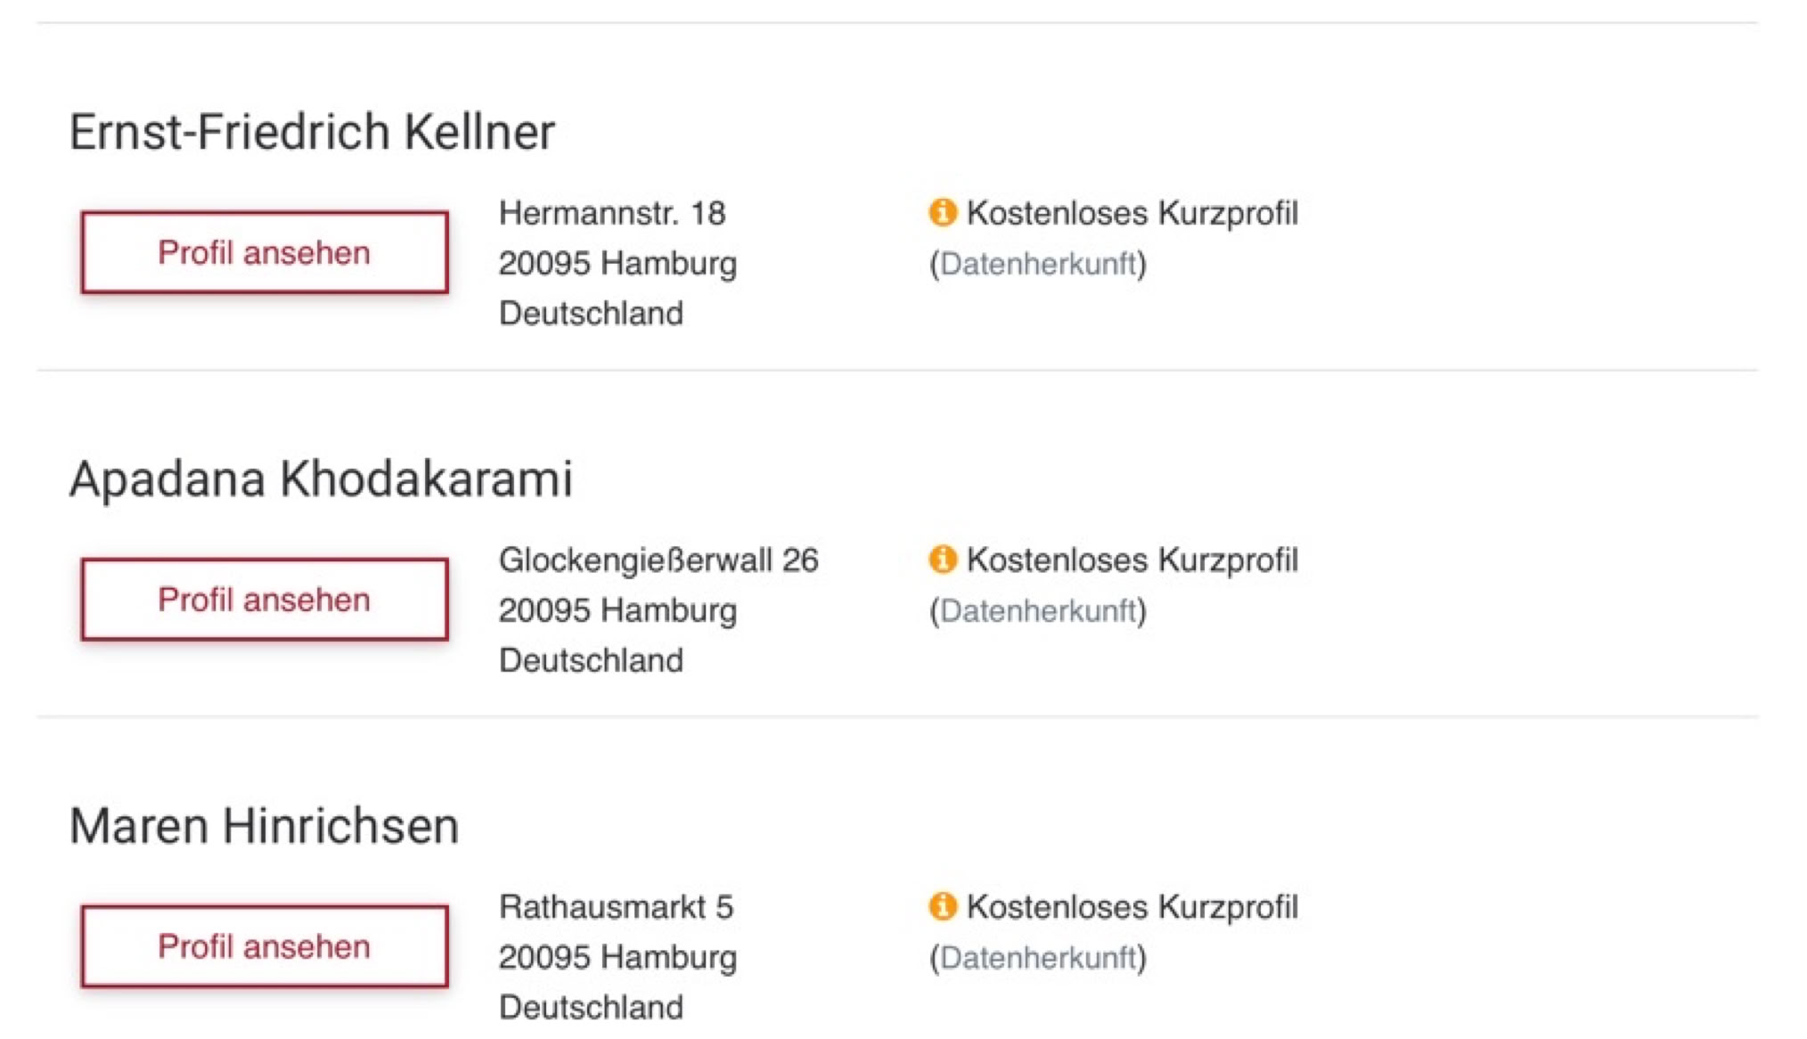Screen dimensions: 1807x1039
Task: Click Kostenloses Kurzprofil label in Hinrichsen's entry
Action: pos(1132,906)
